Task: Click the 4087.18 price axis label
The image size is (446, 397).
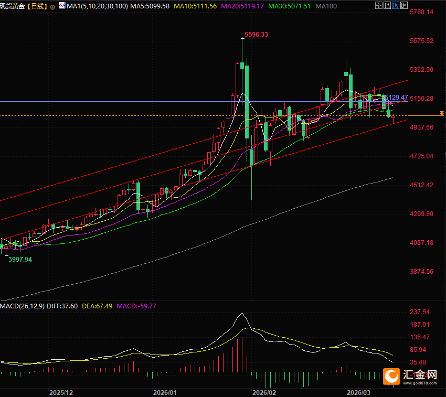Action: (421, 243)
